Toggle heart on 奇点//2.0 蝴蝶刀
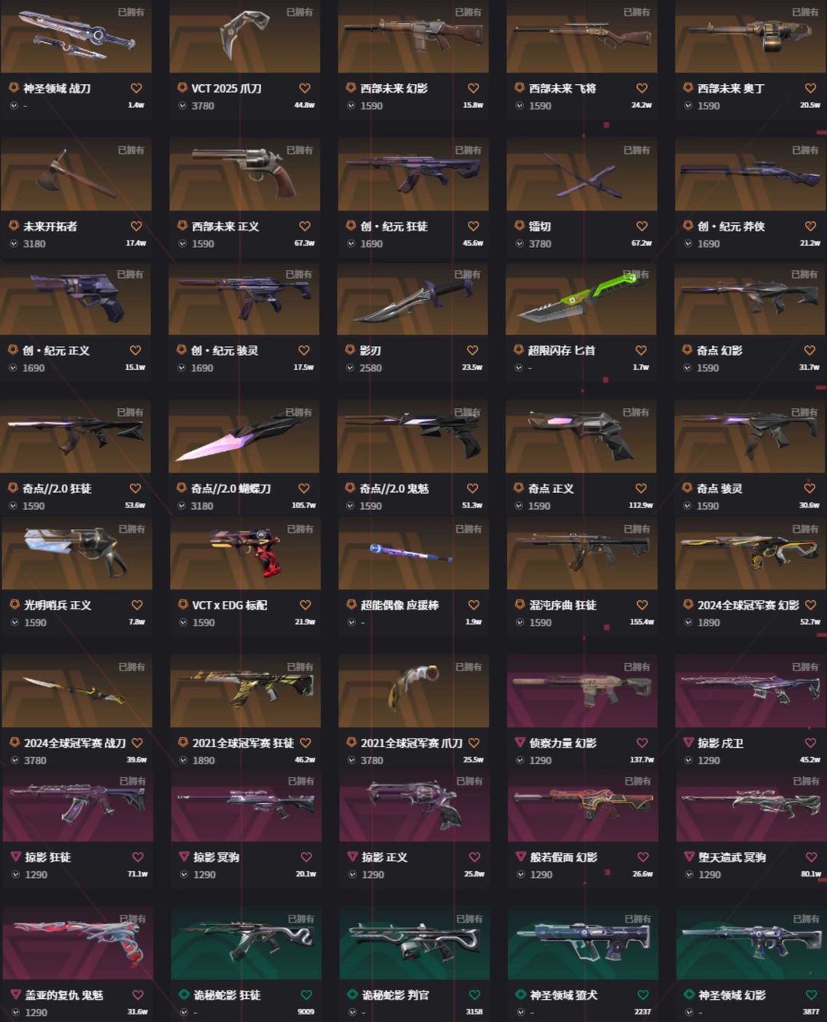 click(x=304, y=488)
